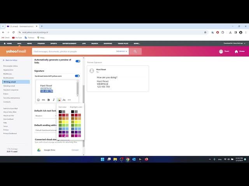
Task: Apply italic to selected signature text
Action: [x=54, y=100]
